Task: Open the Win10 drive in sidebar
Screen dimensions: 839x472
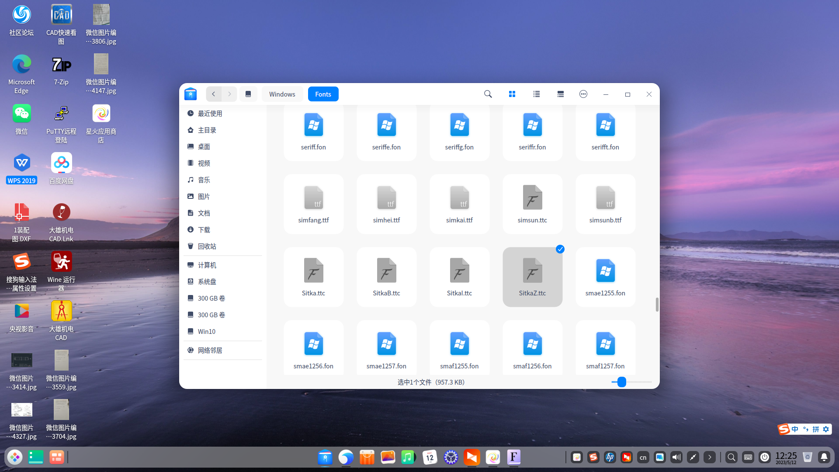Action: point(206,331)
